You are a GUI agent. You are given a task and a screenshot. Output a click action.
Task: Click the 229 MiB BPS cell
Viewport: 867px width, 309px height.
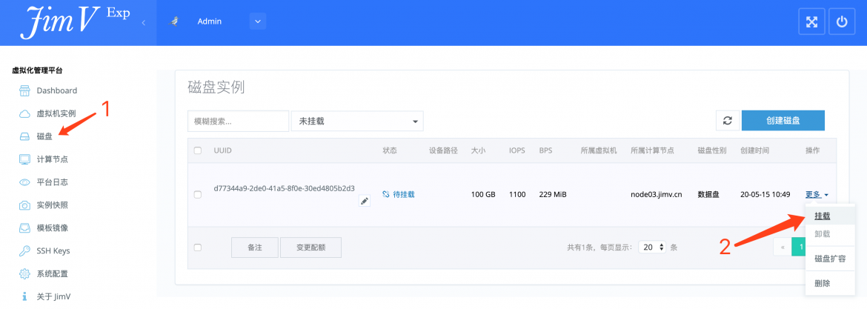coord(553,195)
